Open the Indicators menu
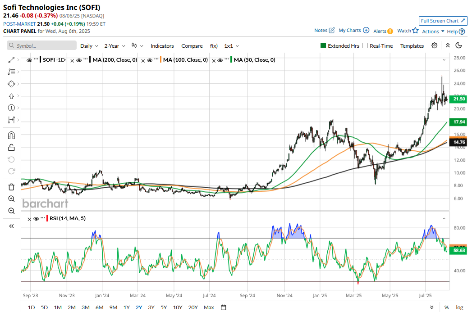This screenshot has width=472, height=316. [162, 46]
